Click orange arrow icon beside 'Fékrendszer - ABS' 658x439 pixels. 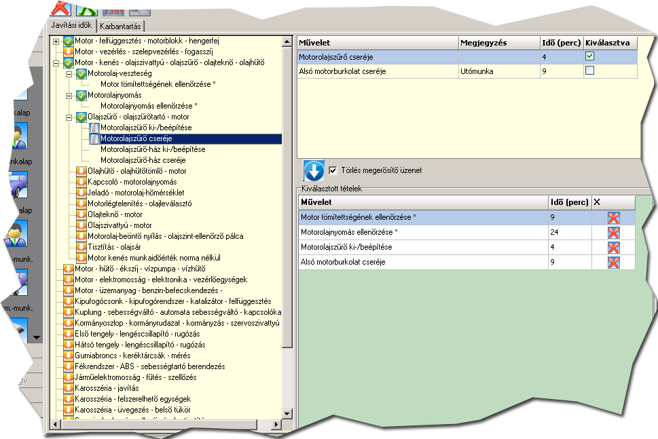(68, 366)
